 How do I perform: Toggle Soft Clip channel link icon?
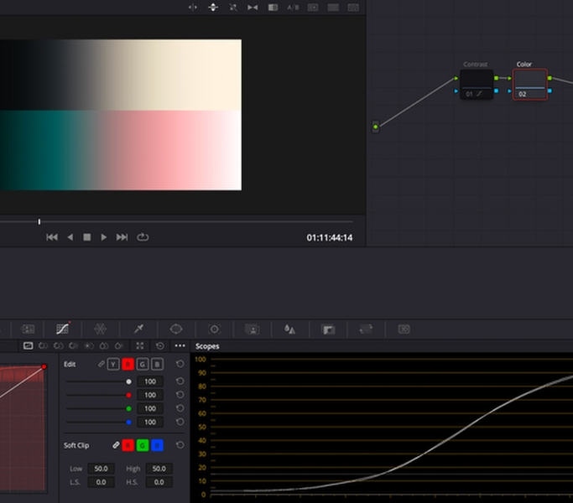(116, 445)
